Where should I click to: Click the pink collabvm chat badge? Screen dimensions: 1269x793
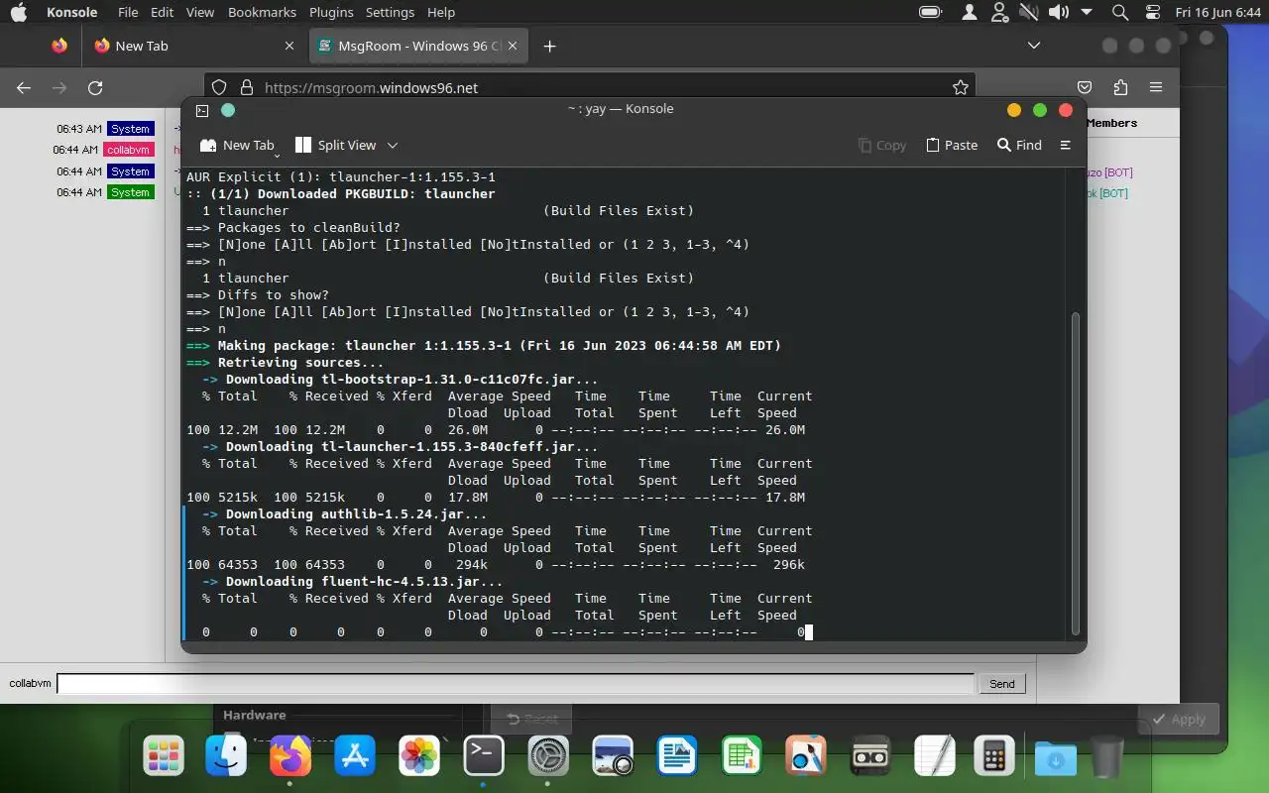(130, 150)
